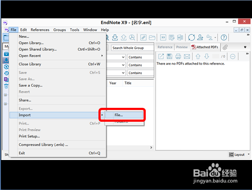Open the Edit menu
The image size is (252, 190).
point(23,30)
